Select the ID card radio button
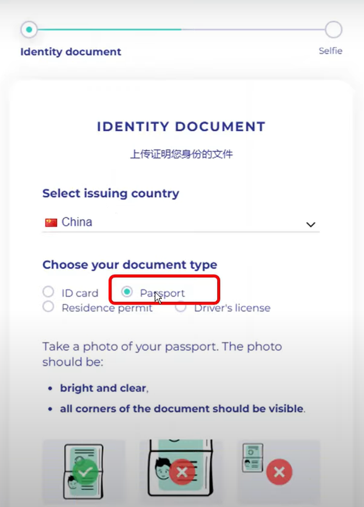This screenshot has height=507, width=364. [49, 291]
